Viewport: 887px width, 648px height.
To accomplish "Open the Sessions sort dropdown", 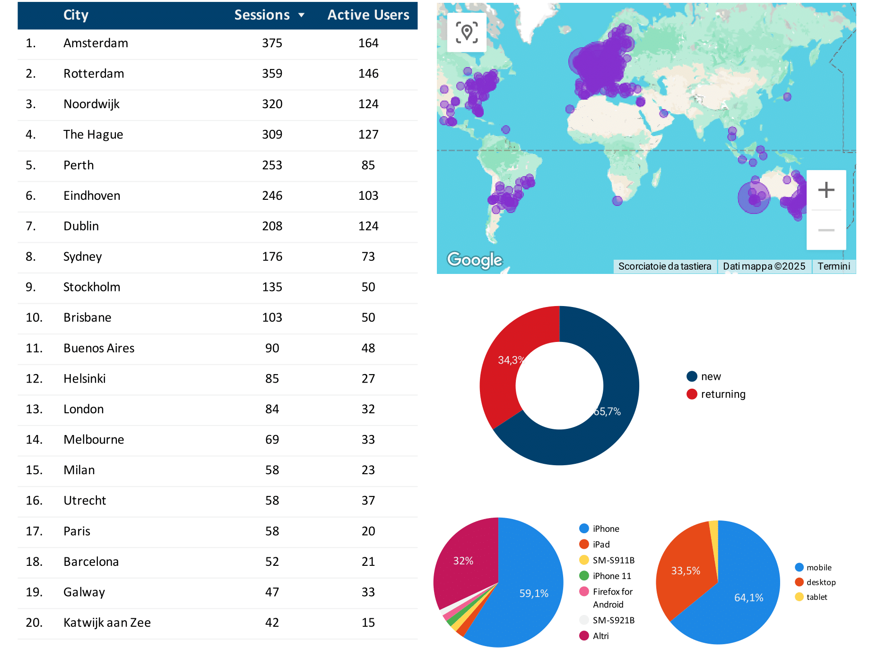I will [302, 15].
